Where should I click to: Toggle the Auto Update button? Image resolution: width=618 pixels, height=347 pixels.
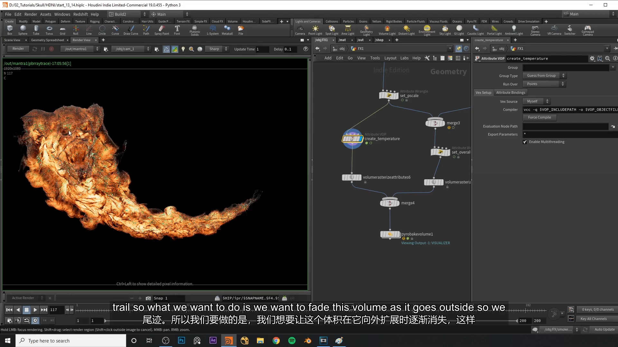[x=604, y=329]
